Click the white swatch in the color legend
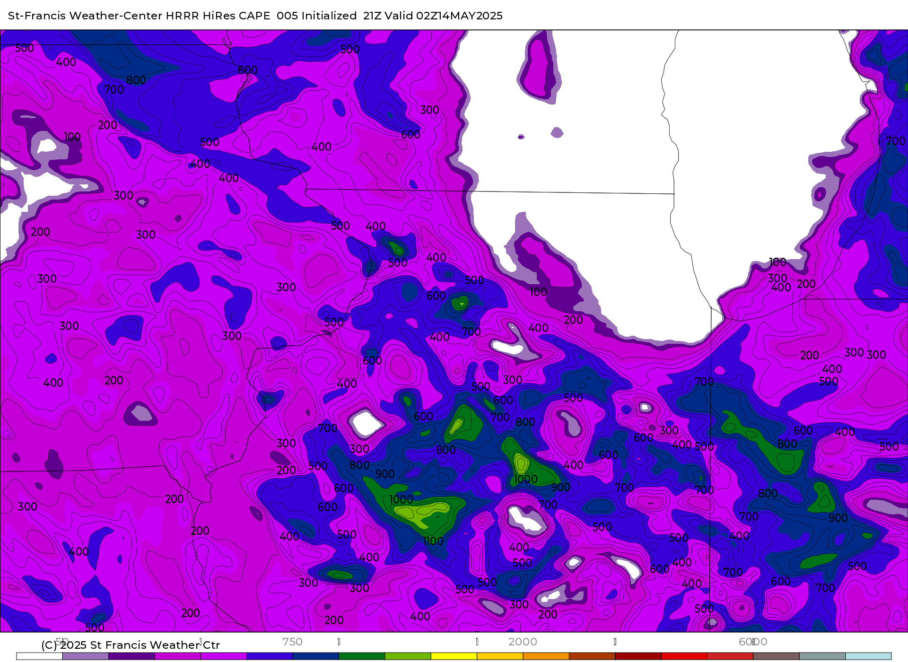The width and height of the screenshot is (908, 662). [x=39, y=656]
